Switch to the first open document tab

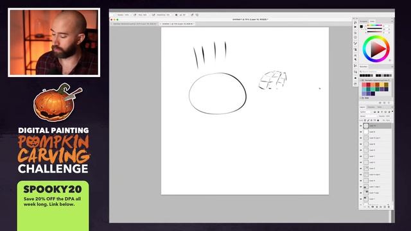(x=134, y=24)
